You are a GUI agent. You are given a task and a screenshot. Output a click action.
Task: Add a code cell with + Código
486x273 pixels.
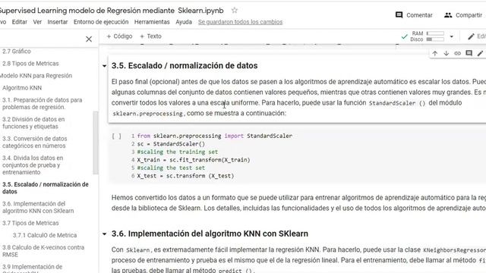point(119,36)
